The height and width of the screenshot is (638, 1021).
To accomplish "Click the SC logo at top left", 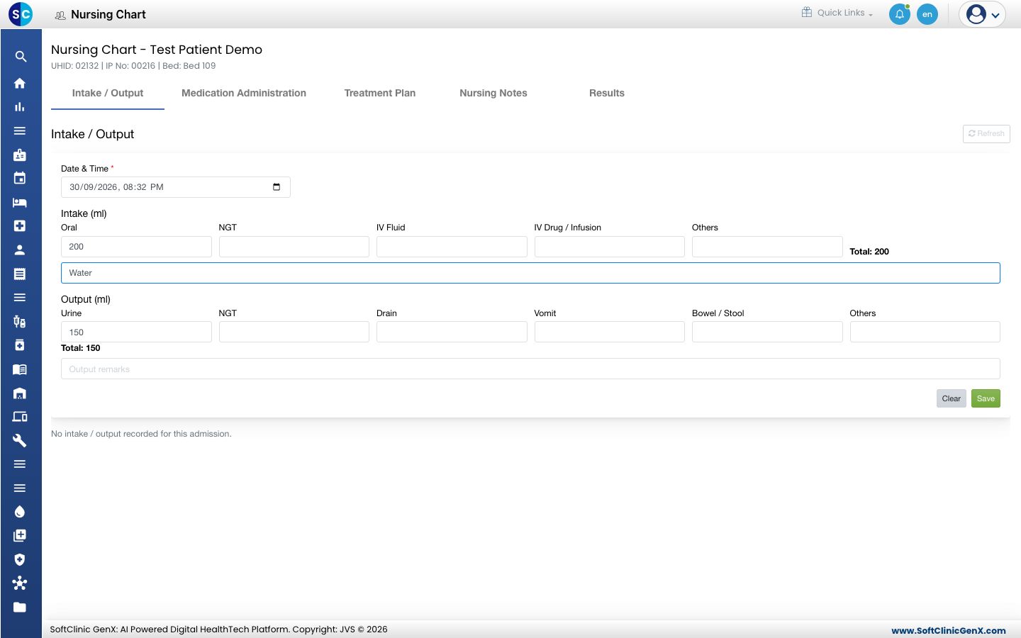I will tap(21, 14).
